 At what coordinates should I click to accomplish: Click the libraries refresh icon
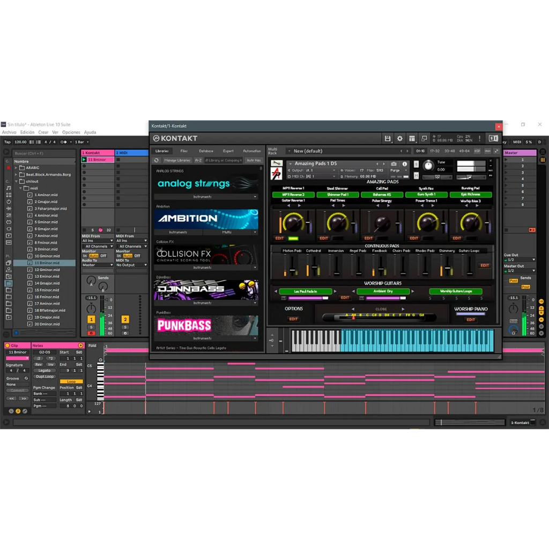[x=157, y=160]
